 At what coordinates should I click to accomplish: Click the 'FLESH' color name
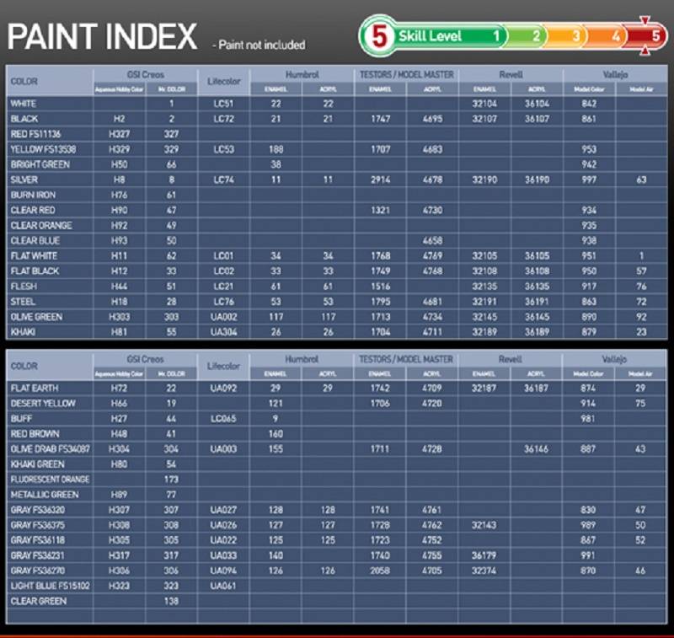pyautogui.click(x=24, y=287)
